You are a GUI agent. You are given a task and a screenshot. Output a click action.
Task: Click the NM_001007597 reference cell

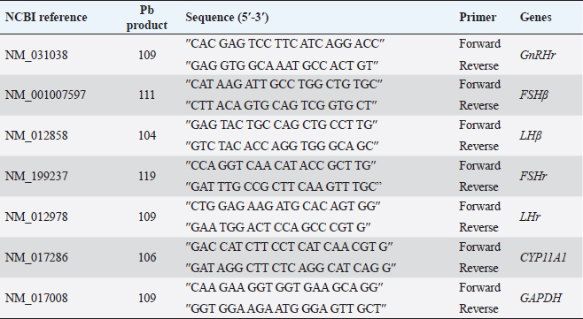click(x=45, y=95)
